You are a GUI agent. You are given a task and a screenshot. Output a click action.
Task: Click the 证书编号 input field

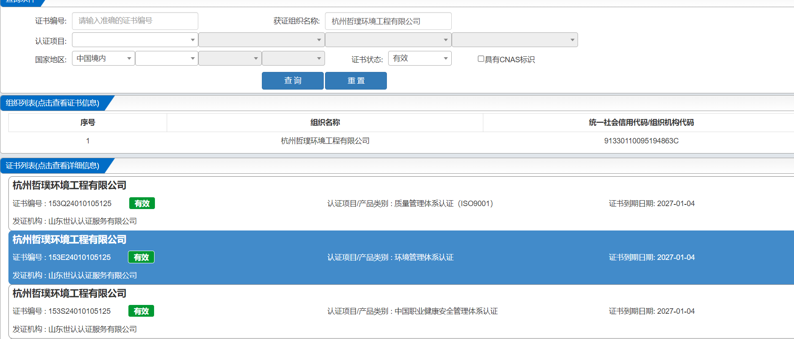coord(135,21)
